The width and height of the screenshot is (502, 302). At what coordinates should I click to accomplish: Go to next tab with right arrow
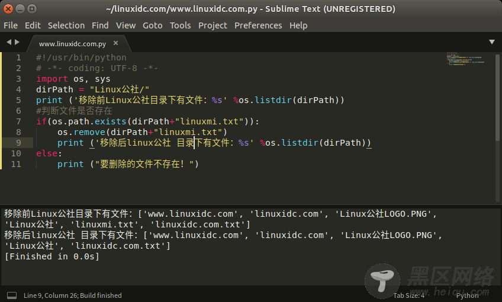point(17,42)
